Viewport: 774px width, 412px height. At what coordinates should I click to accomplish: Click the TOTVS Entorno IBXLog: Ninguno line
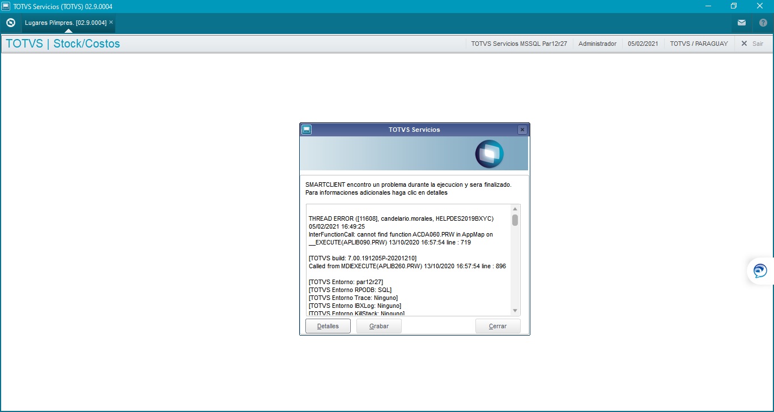(355, 306)
